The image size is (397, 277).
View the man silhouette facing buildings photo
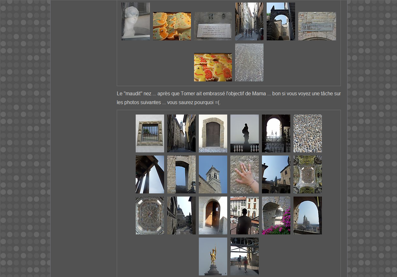tap(245, 215)
